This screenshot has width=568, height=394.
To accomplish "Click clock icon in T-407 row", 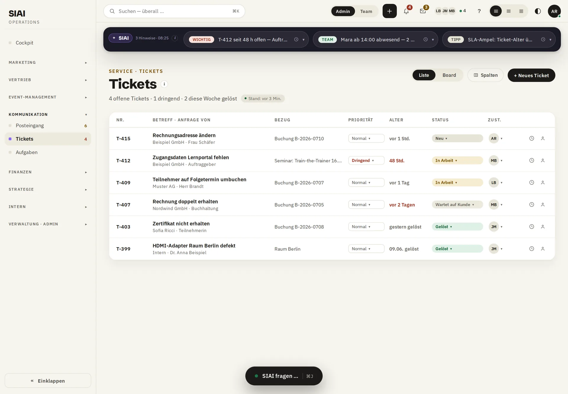I will [x=532, y=205].
